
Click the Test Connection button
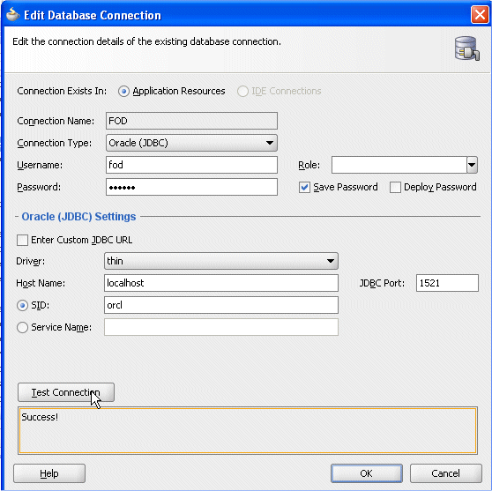66,392
